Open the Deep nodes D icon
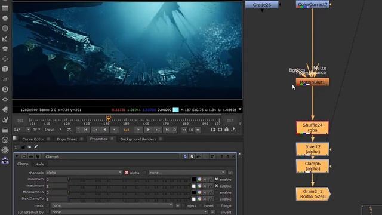Viewport: 382px width, 215px height. (5, 89)
